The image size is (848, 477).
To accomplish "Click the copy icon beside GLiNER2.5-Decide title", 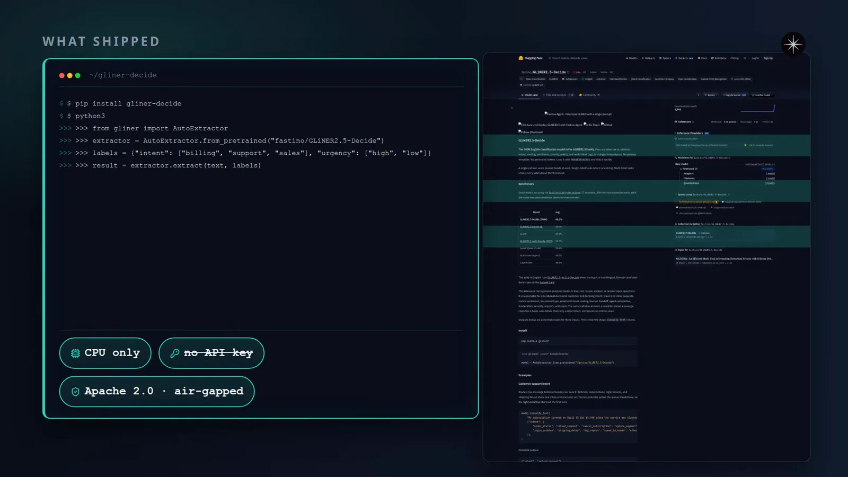I will click(568, 72).
